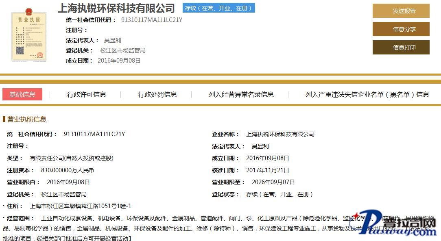
Task: Go to the 列入经营异常名录信息 tab
Action: coord(241,94)
